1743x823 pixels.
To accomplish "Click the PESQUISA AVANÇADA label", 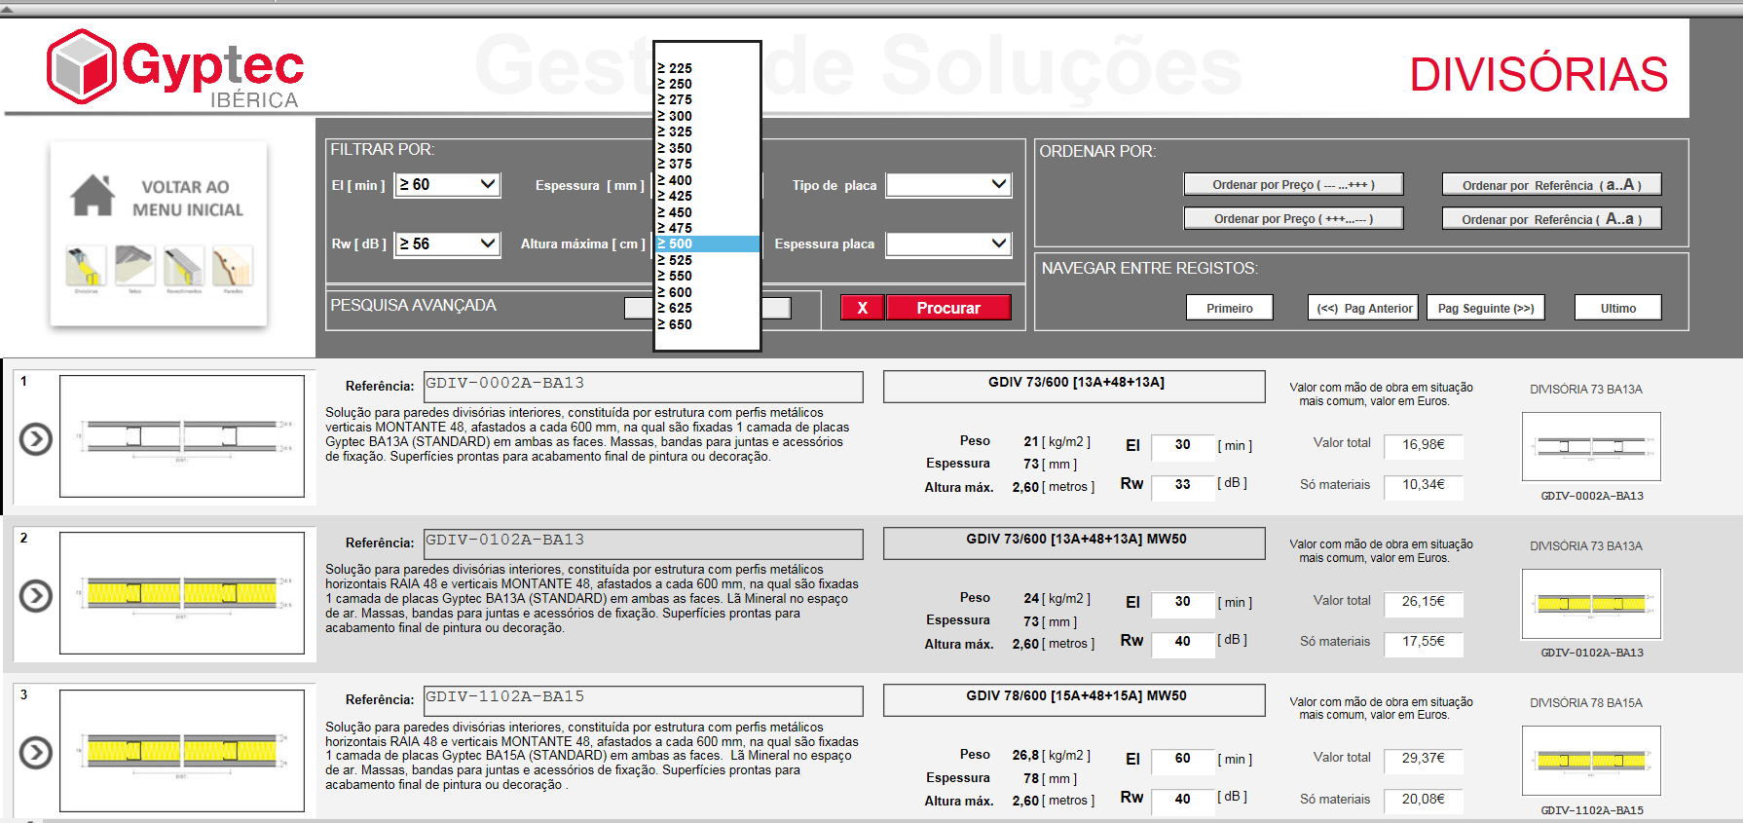I will [413, 305].
